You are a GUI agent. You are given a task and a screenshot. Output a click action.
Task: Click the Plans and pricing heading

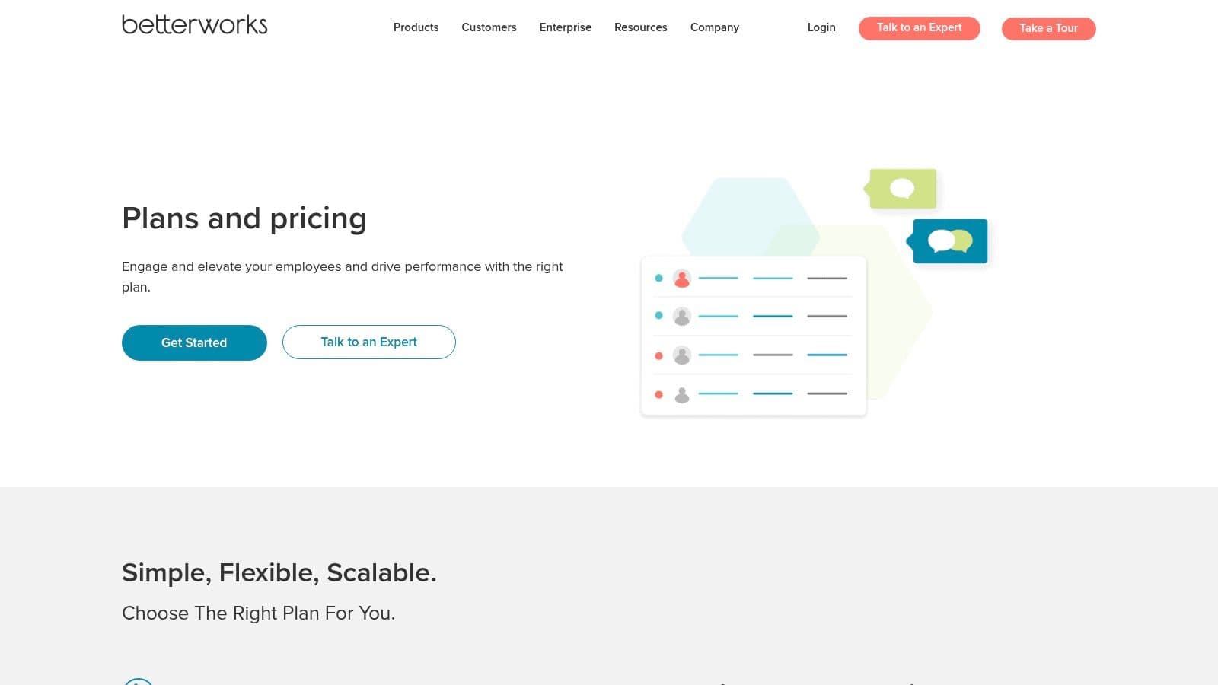(x=244, y=218)
